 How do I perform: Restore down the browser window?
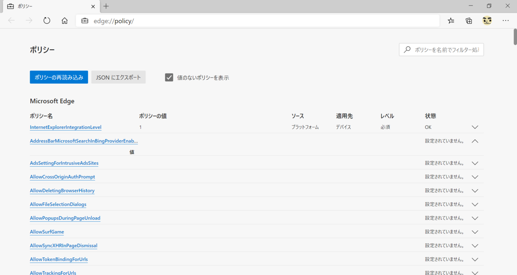pyautogui.click(x=489, y=6)
